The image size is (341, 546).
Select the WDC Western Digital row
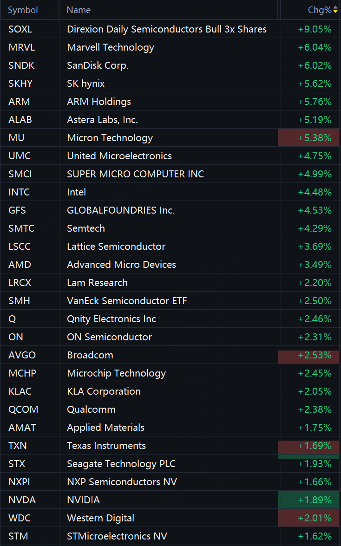coord(170,518)
